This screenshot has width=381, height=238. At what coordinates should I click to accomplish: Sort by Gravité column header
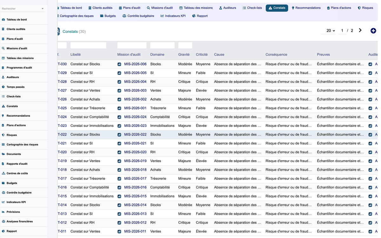(184, 55)
